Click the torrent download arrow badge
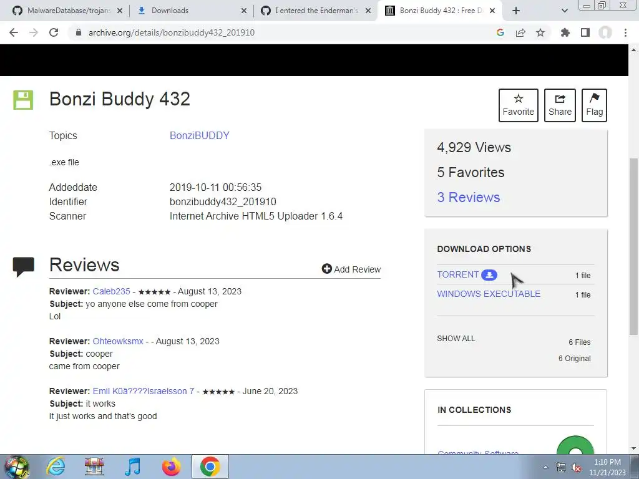This screenshot has width=639, height=479. pyautogui.click(x=489, y=275)
